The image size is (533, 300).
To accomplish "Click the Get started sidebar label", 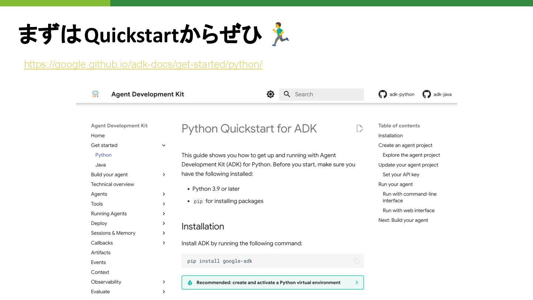I will [104, 145].
